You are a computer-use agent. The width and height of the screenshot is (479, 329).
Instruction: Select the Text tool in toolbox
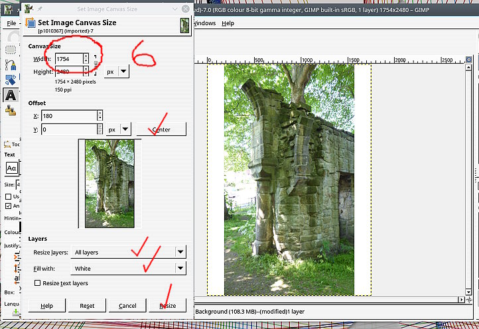coord(11,96)
